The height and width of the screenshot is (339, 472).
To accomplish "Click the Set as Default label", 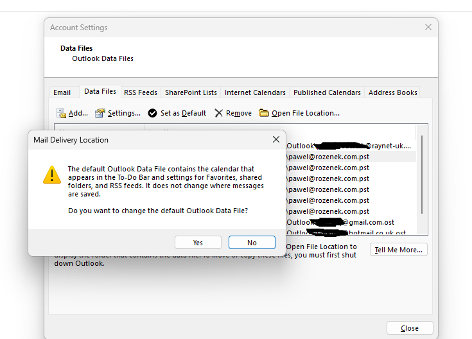I will (183, 113).
